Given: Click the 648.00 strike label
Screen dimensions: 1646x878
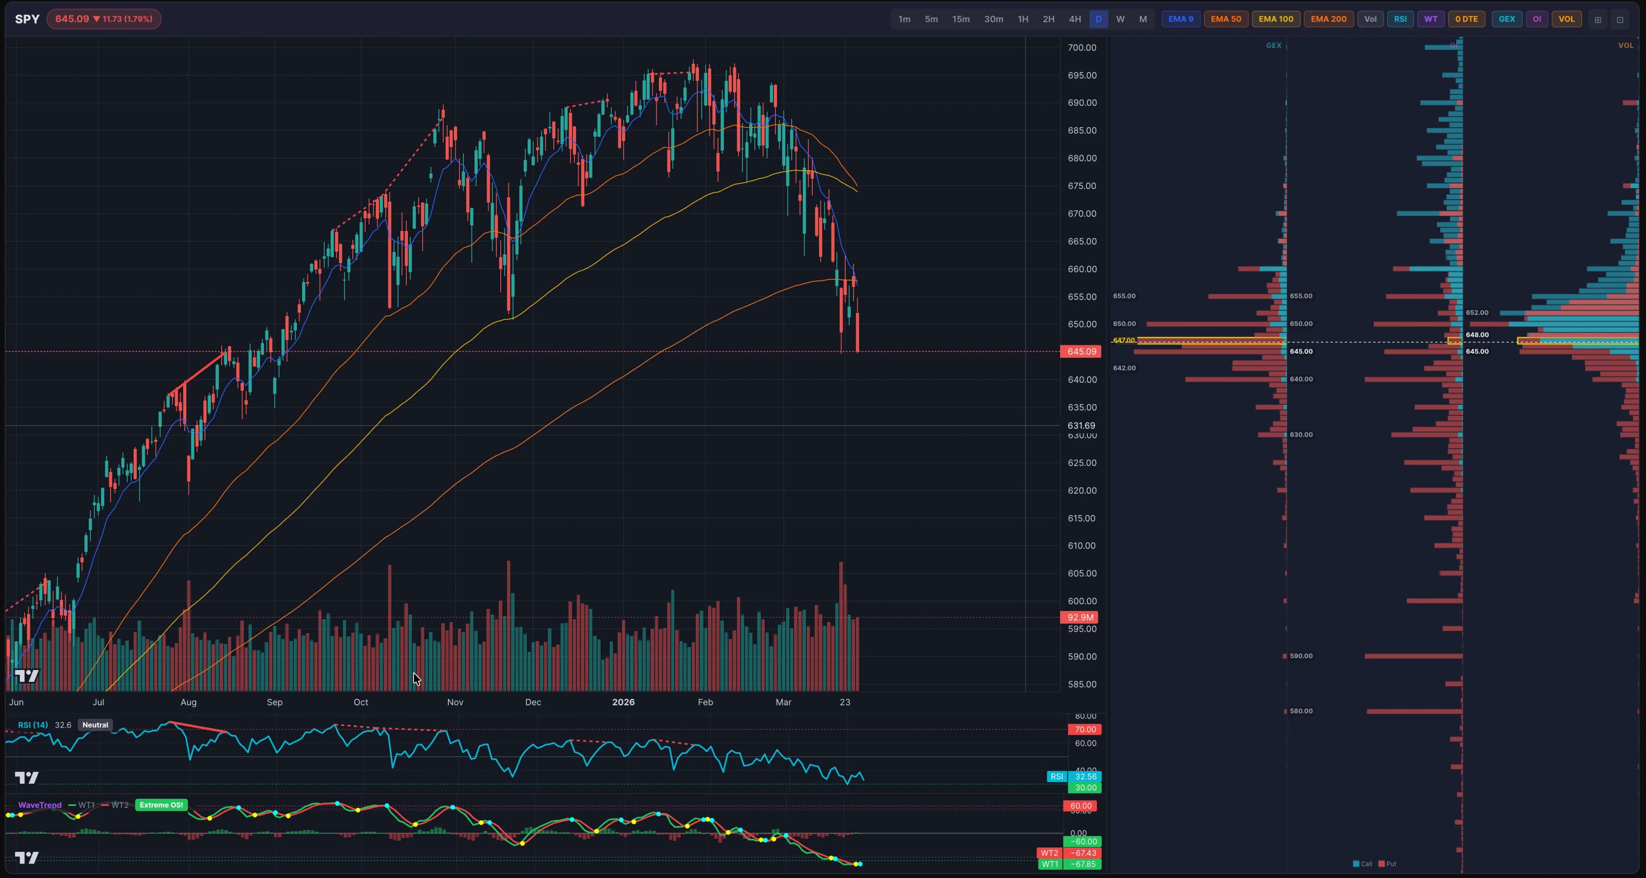Looking at the screenshot, I should 1477,335.
